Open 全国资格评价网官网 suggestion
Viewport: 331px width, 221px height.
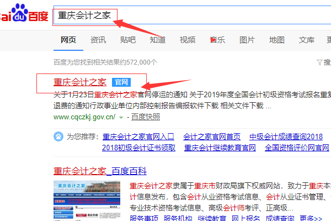tap(297, 148)
